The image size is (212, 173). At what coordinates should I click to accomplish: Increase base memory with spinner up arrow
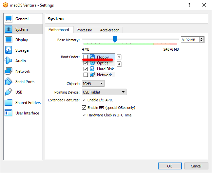click(x=202, y=39)
